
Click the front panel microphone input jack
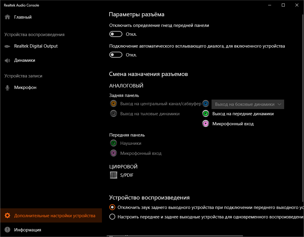click(x=113, y=153)
